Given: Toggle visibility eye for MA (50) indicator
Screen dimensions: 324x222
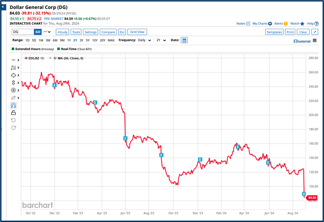Looking at the screenshot, I should pyautogui.click(x=55, y=58).
